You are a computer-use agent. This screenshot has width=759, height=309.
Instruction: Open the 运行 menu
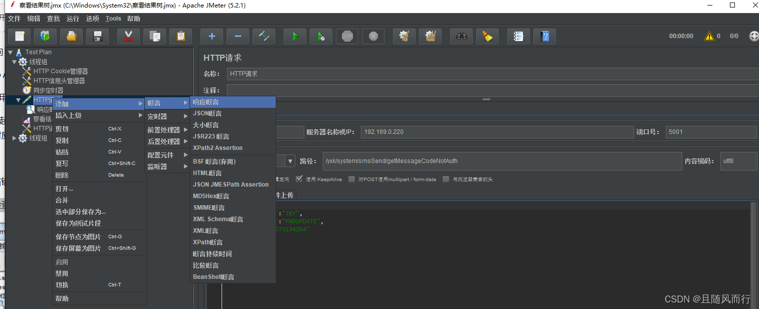pos(73,19)
